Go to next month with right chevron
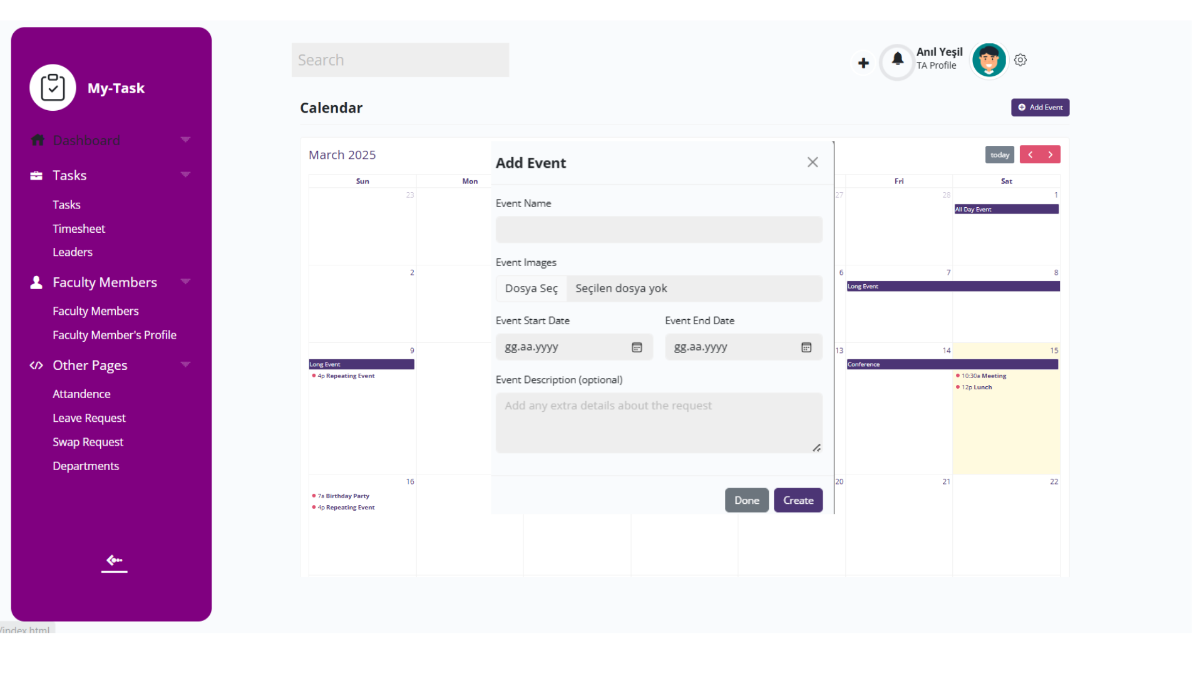This screenshot has width=1202, height=676. tap(1050, 155)
